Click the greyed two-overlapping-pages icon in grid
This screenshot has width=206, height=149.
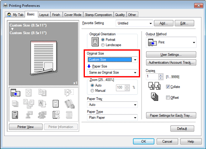pos(42,92)
